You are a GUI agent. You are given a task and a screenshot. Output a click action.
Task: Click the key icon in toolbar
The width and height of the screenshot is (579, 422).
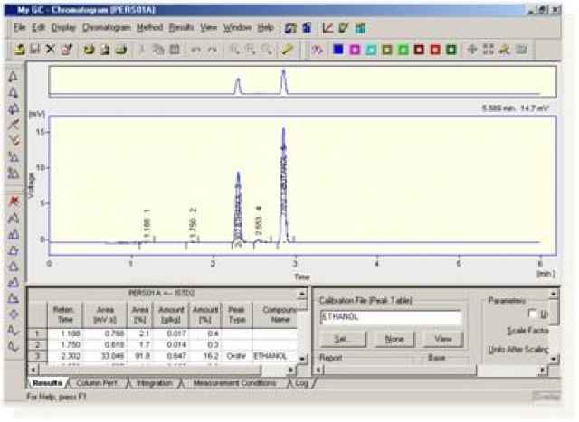[x=288, y=49]
